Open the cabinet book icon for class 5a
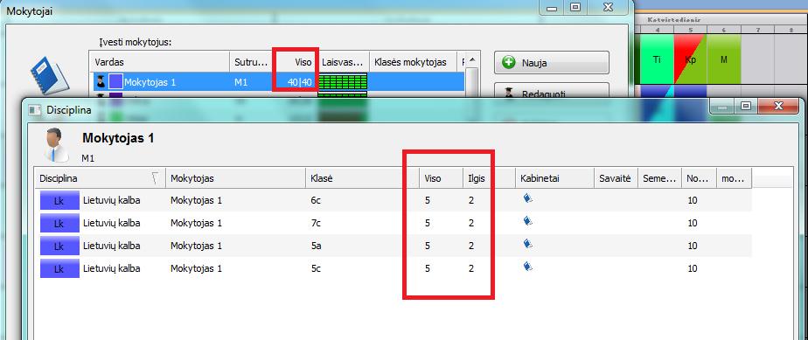This screenshot has height=340, width=808. 527,244
